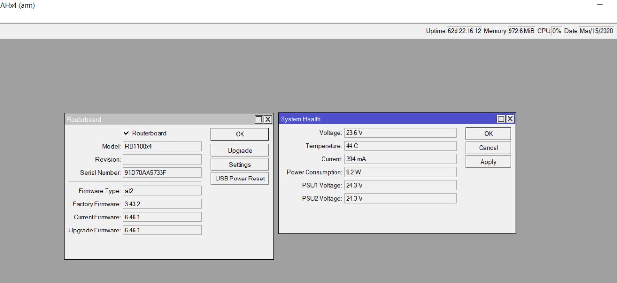Click the Voltage field 23.6 V
This screenshot has width=617, height=283.
pos(401,133)
